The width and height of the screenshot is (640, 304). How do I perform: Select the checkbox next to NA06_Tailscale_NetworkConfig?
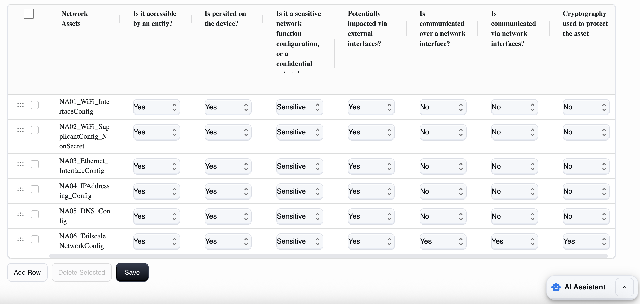[35, 239]
